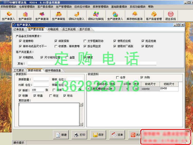193x145 pixels.
Task: Toggle 配内衬 checkbox
Action: point(143,46)
